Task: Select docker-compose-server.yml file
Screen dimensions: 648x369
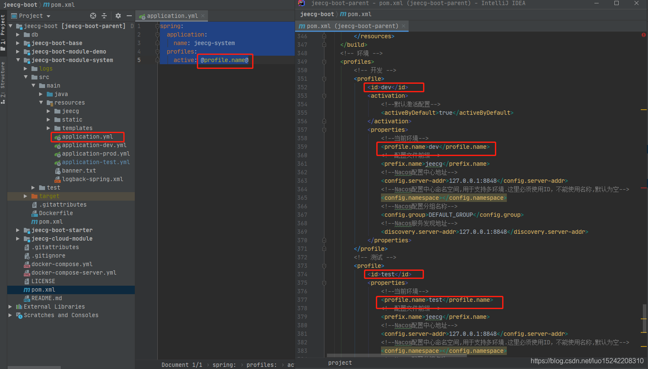Action: (70, 272)
